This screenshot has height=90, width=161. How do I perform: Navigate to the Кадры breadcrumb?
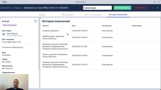[17, 8]
